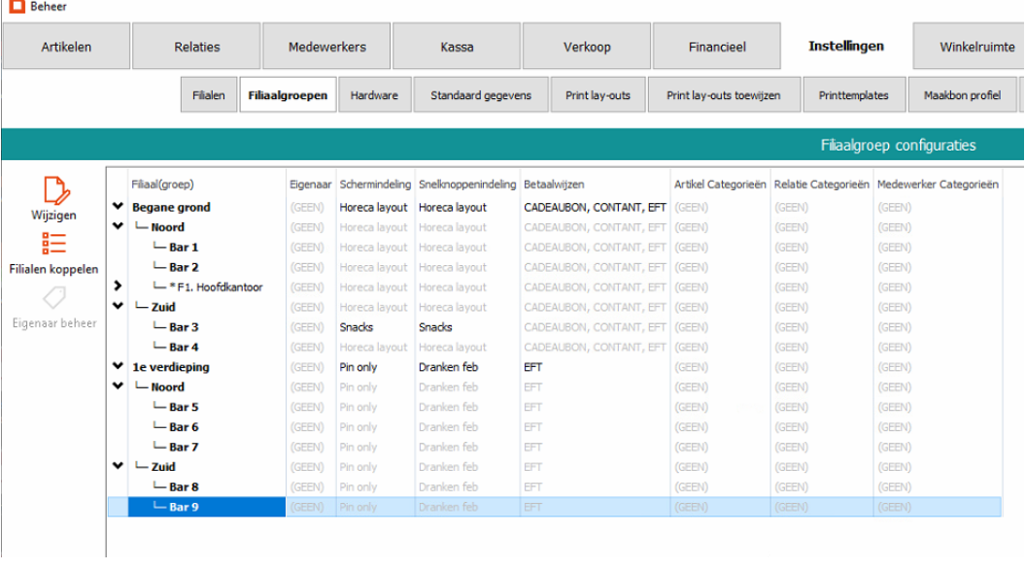This screenshot has height=569, width=1025.
Task: Click the Relatie Categorieën column header
Action: coord(822,184)
